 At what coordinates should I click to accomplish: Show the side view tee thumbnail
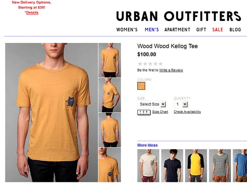110,95
